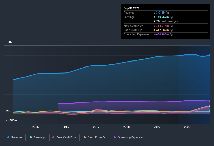
Task: Click the 2019 x-axis year label
Action: click(157, 127)
